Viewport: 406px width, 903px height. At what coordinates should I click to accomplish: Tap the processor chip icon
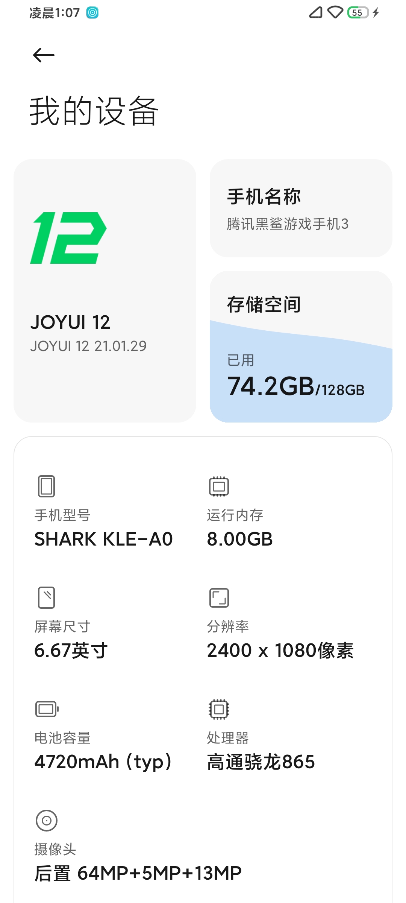(x=219, y=709)
